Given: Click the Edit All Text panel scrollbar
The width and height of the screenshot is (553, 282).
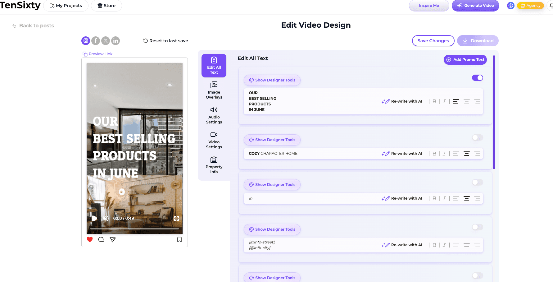Looking at the screenshot, I should tap(494, 112).
